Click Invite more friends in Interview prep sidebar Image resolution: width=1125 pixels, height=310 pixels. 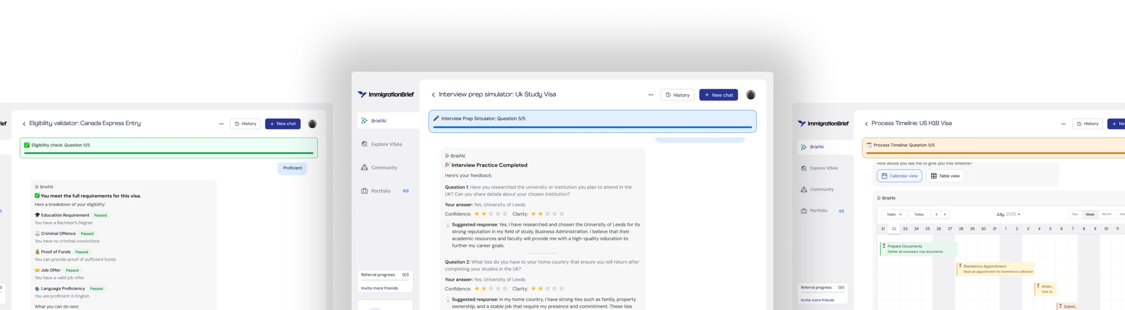[x=379, y=288]
